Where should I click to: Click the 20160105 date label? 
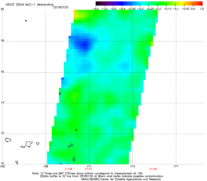tap(61, 7)
